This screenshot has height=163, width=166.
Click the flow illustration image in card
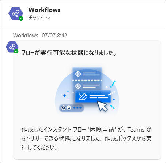click(x=87, y=91)
